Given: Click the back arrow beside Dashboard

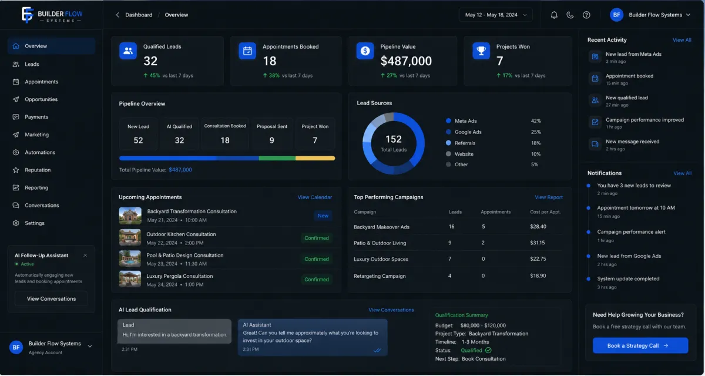Looking at the screenshot, I should 117,15.
